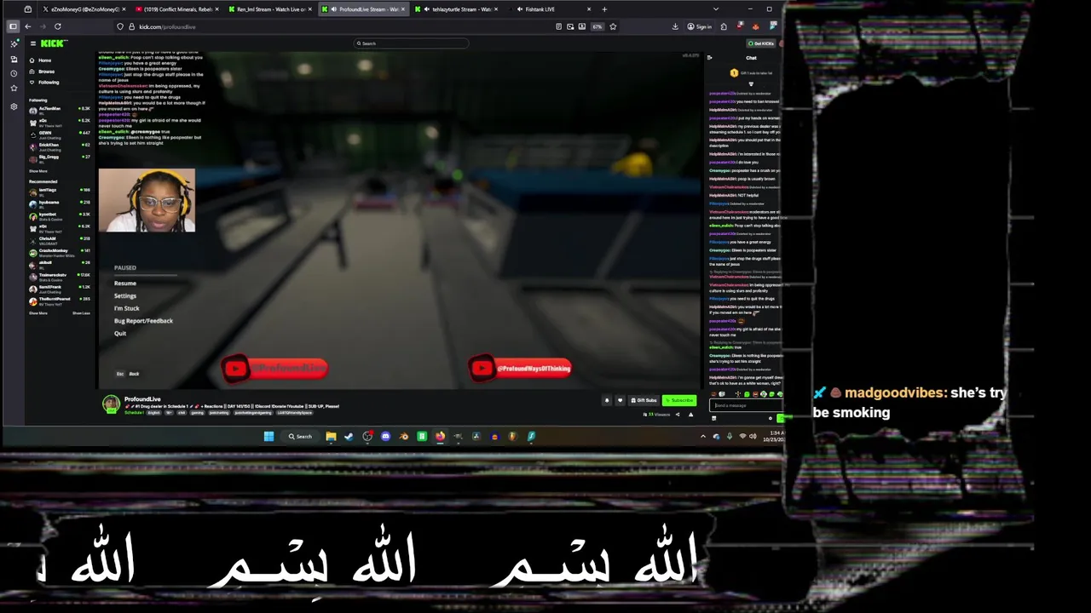Screen dimensions: 1091x613
Task: Click Quit in the paused menu
Action: [x=120, y=334]
